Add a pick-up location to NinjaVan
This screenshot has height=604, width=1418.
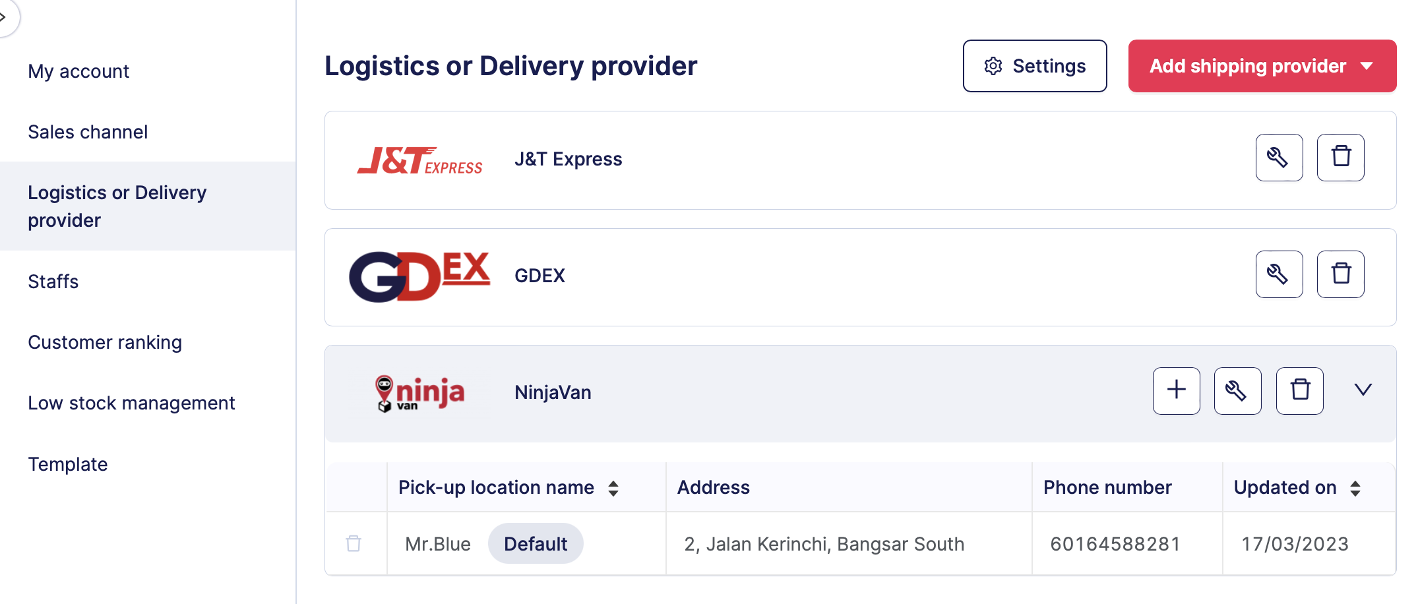coord(1176,390)
